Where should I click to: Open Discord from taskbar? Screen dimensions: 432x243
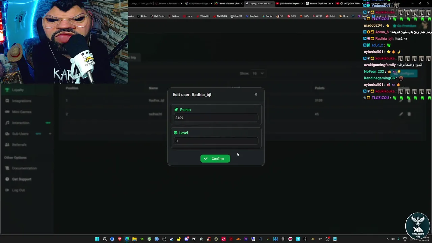point(186,239)
